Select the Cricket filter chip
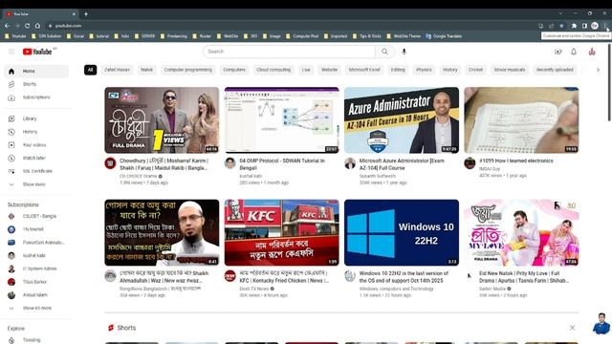Image resolution: width=612 pixels, height=344 pixels. tap(475, 70)
